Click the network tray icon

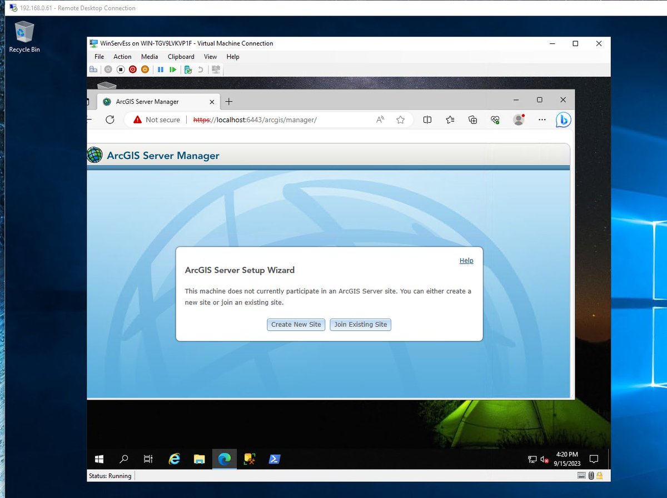click(x=532, y=459)
